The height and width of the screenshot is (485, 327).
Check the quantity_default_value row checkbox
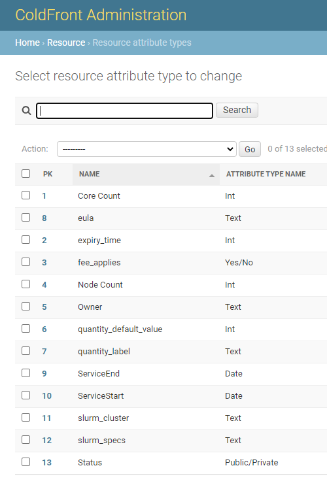click(26, 329)
